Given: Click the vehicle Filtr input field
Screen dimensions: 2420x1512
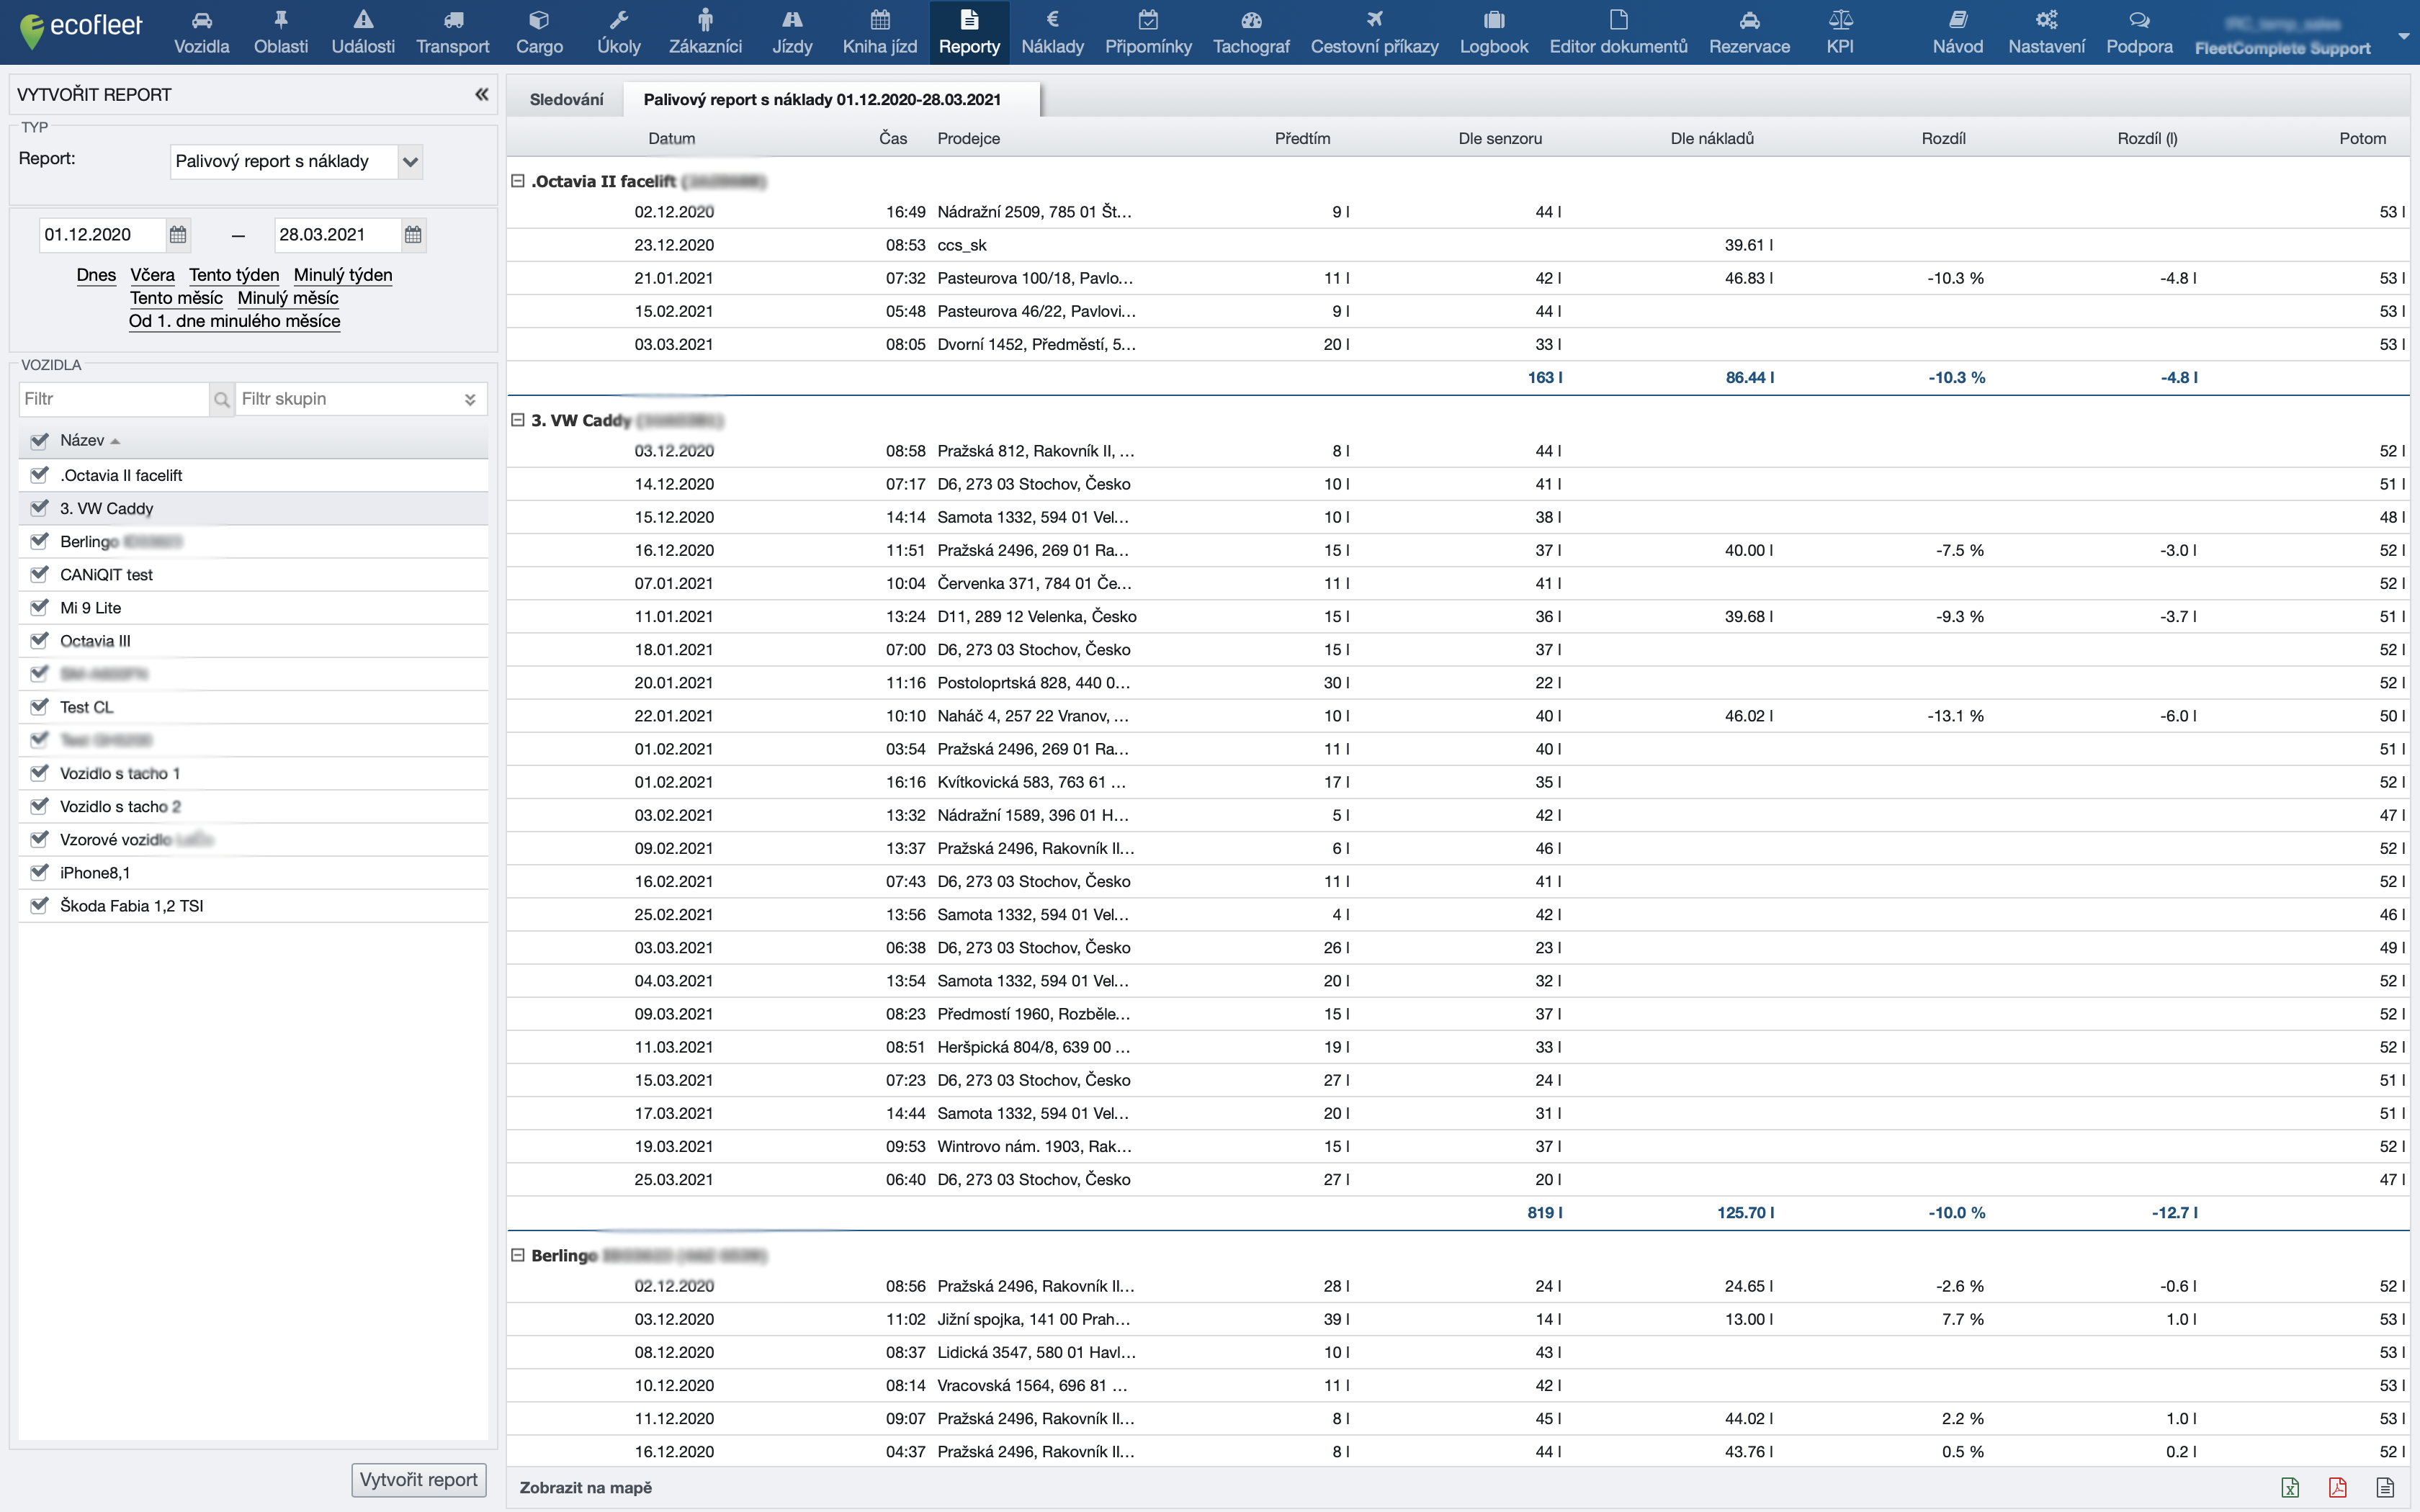Looking at the screenshot, I should pos(113,399).
